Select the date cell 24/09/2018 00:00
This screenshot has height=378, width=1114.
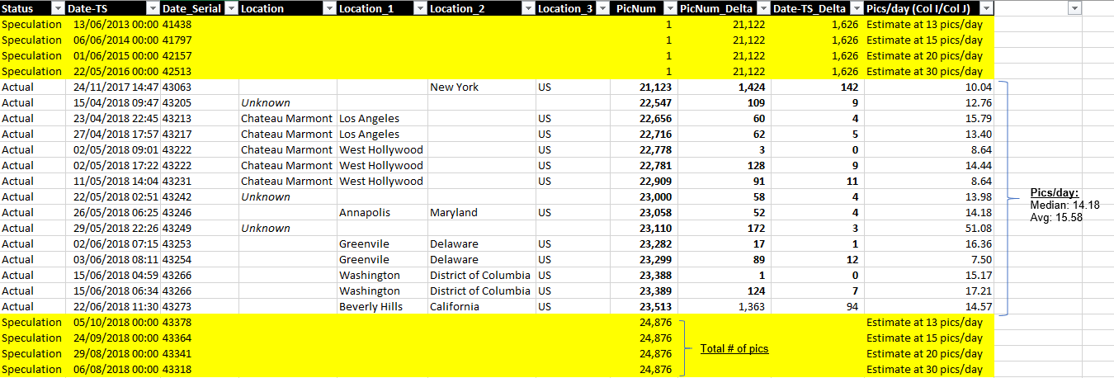(112, 338)
